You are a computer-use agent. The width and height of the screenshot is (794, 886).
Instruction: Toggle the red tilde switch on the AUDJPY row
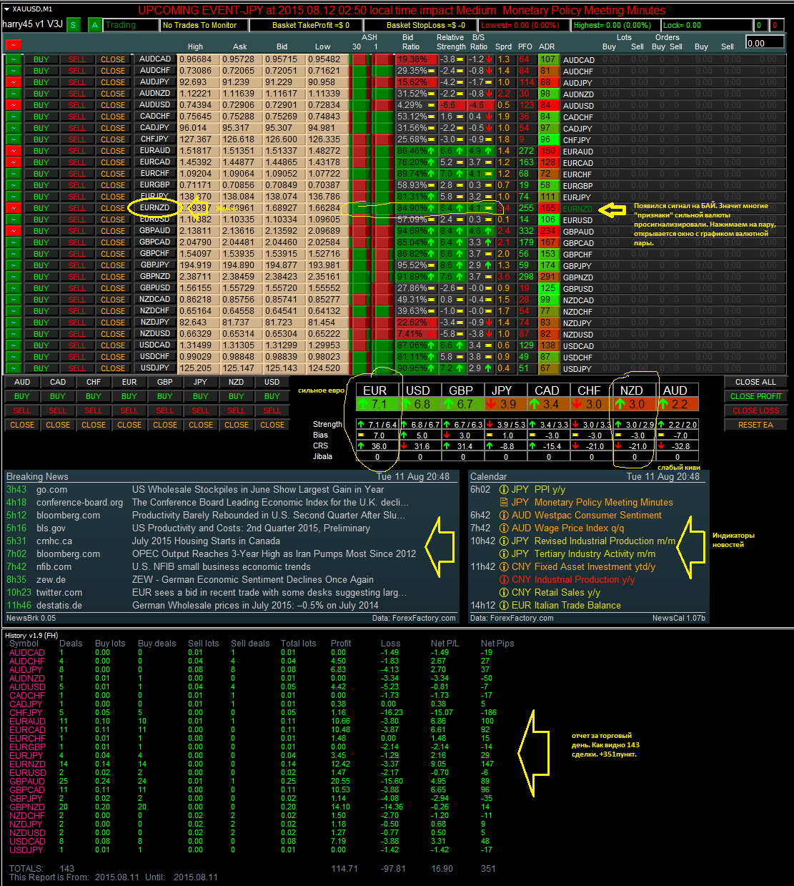(x=13, y=82)
